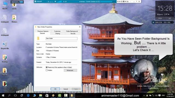Click the Winamp taskbar icon

point(53,96)
